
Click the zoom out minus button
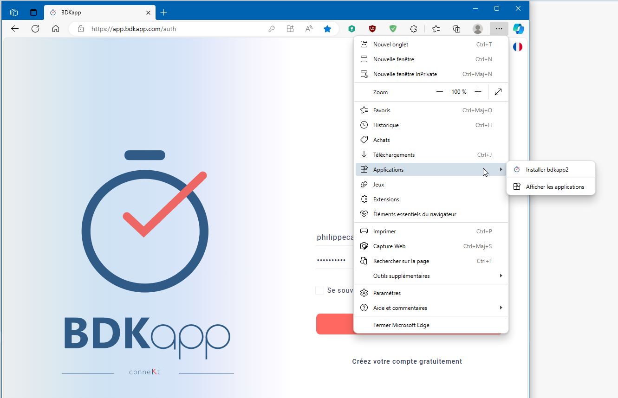(x=440, y=92)
